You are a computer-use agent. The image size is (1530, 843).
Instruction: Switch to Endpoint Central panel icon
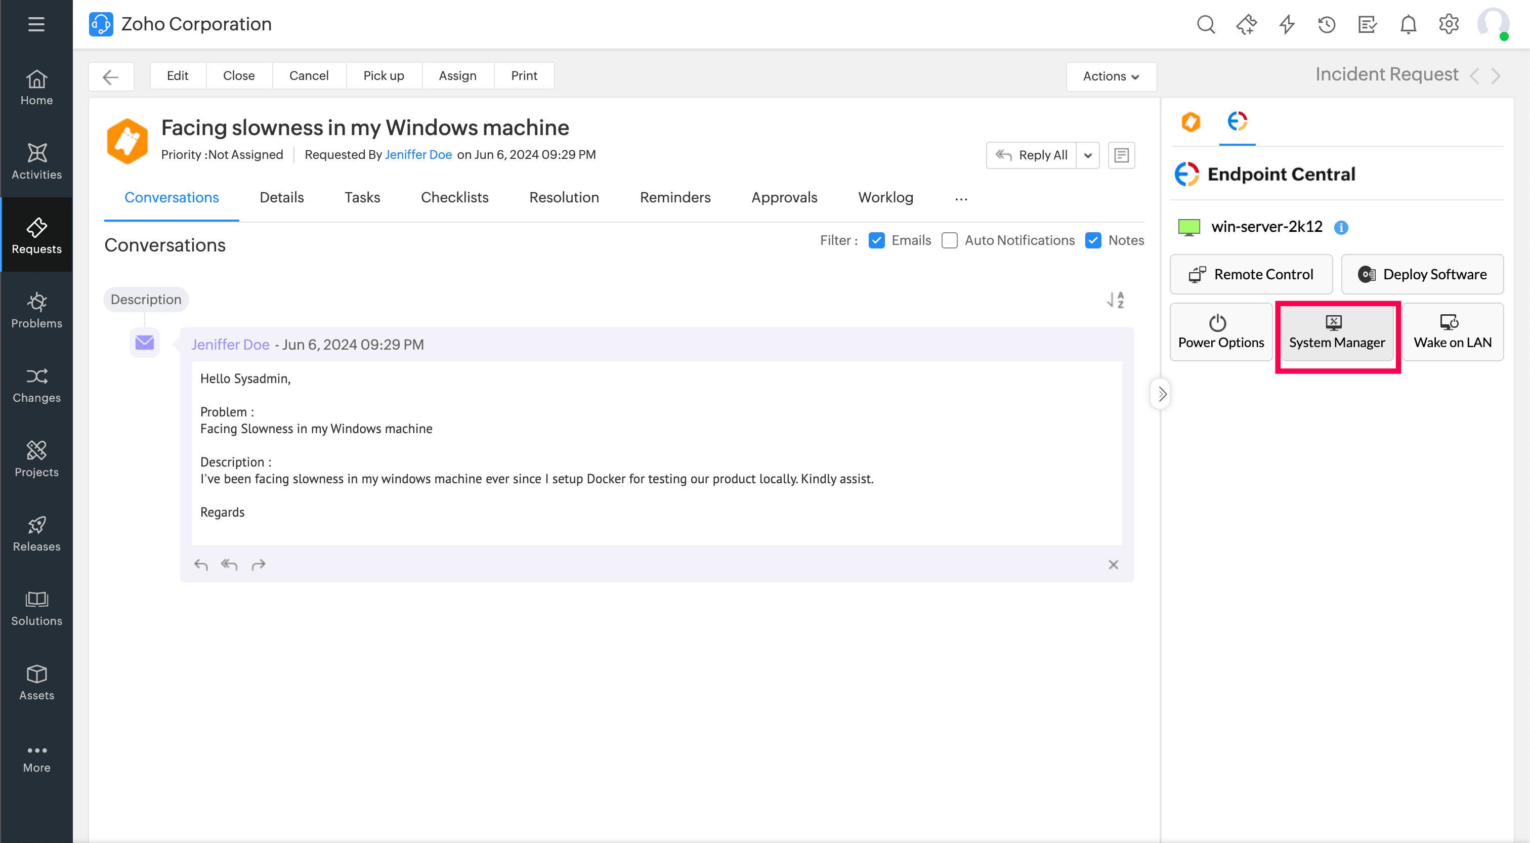(1237, 122)
